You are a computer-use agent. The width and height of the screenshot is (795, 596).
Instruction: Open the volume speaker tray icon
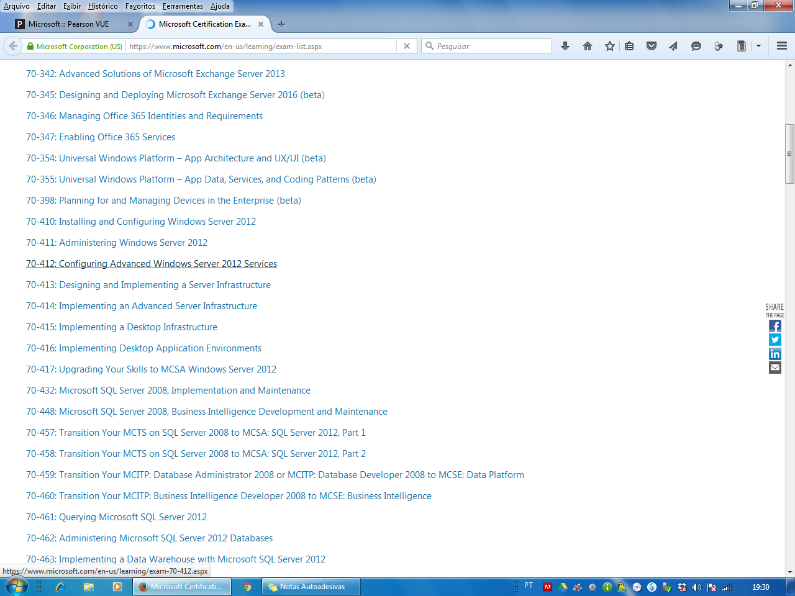(697, 587)
